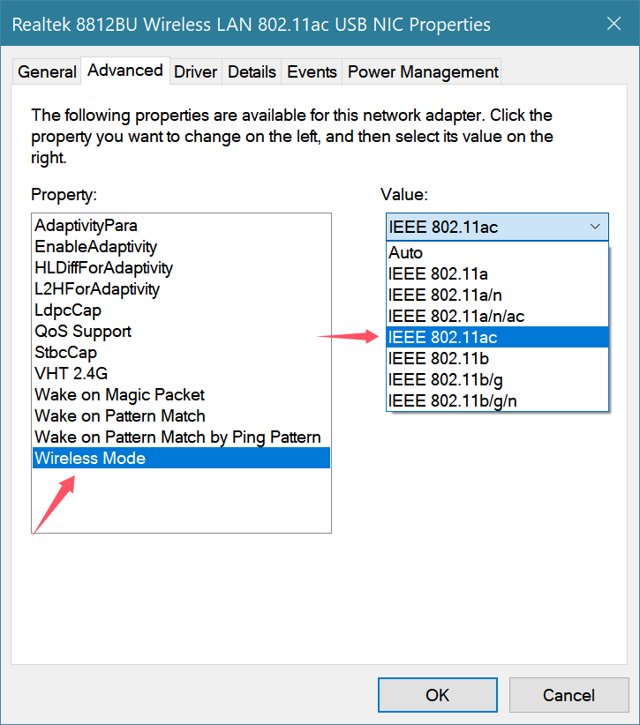This screenshot has height=725, width=640.
Task: Select highlighted IEEE 802.11ac list option
Action: tap(497, 337)
